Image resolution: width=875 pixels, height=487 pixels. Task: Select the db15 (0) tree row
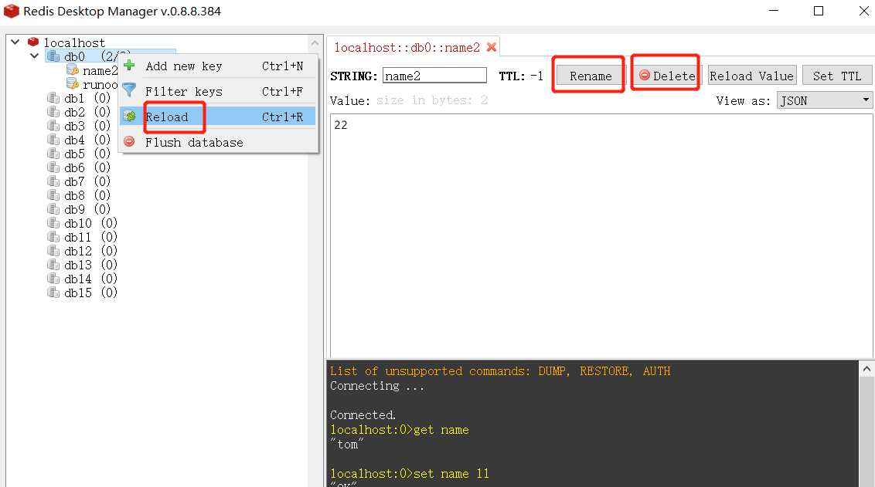pos(90,293)
